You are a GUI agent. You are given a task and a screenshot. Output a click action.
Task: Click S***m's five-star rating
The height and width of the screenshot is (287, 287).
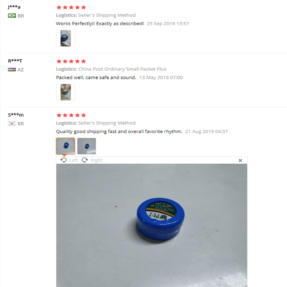[71, 115]
